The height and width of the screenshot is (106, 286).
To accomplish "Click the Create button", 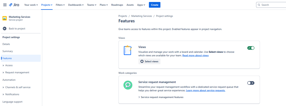I will (x=155, y=5).
